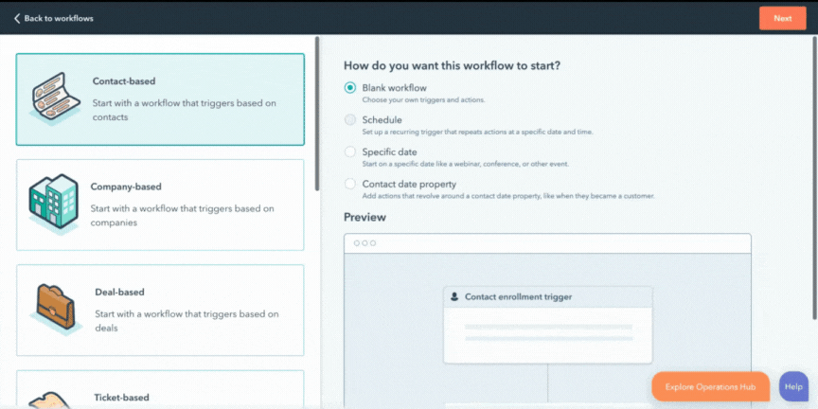
Task: Click the Contact enrollment trigger preview box
Action: [x=547, y=325]
